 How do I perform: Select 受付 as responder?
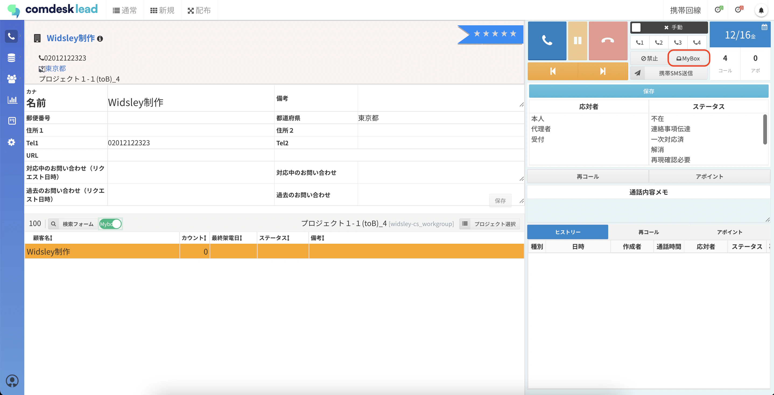[x=538, y=139]
